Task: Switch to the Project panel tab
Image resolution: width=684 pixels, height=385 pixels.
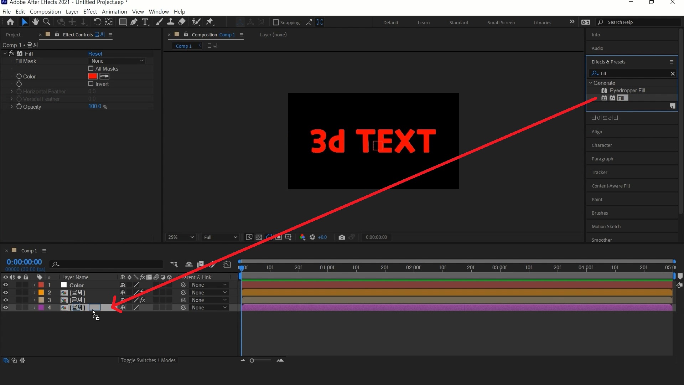Action: coord(13,35)
